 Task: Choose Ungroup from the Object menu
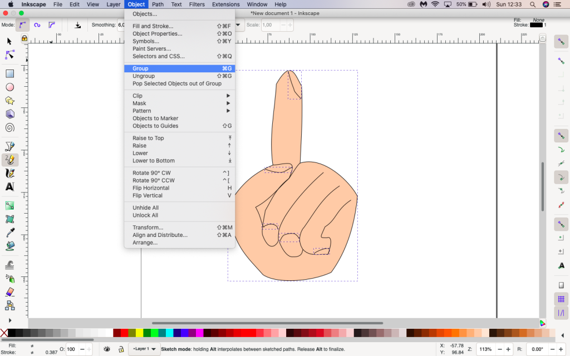[180, 76]
